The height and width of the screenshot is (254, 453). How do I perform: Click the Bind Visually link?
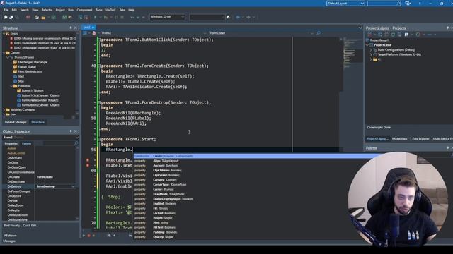coord(12,226)
